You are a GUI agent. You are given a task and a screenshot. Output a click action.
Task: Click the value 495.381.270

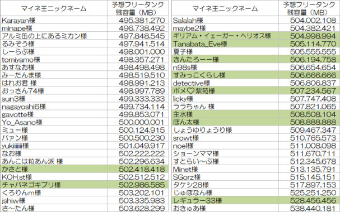(x=142, y=21)
